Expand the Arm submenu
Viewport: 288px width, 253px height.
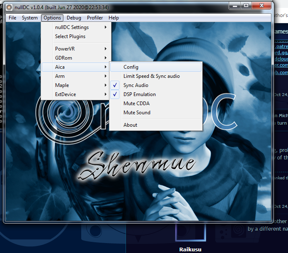(76, 76)
